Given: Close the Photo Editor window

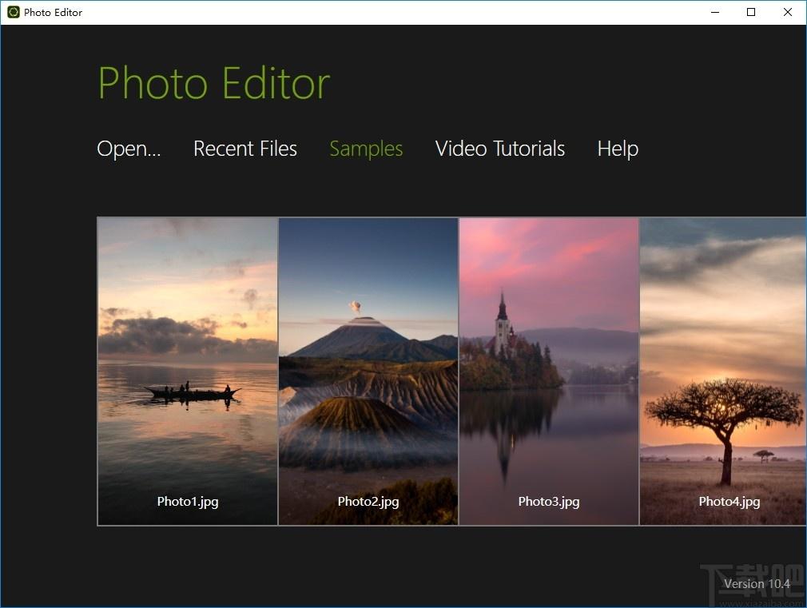Looking at the screenshot, I should click(788, 12).
